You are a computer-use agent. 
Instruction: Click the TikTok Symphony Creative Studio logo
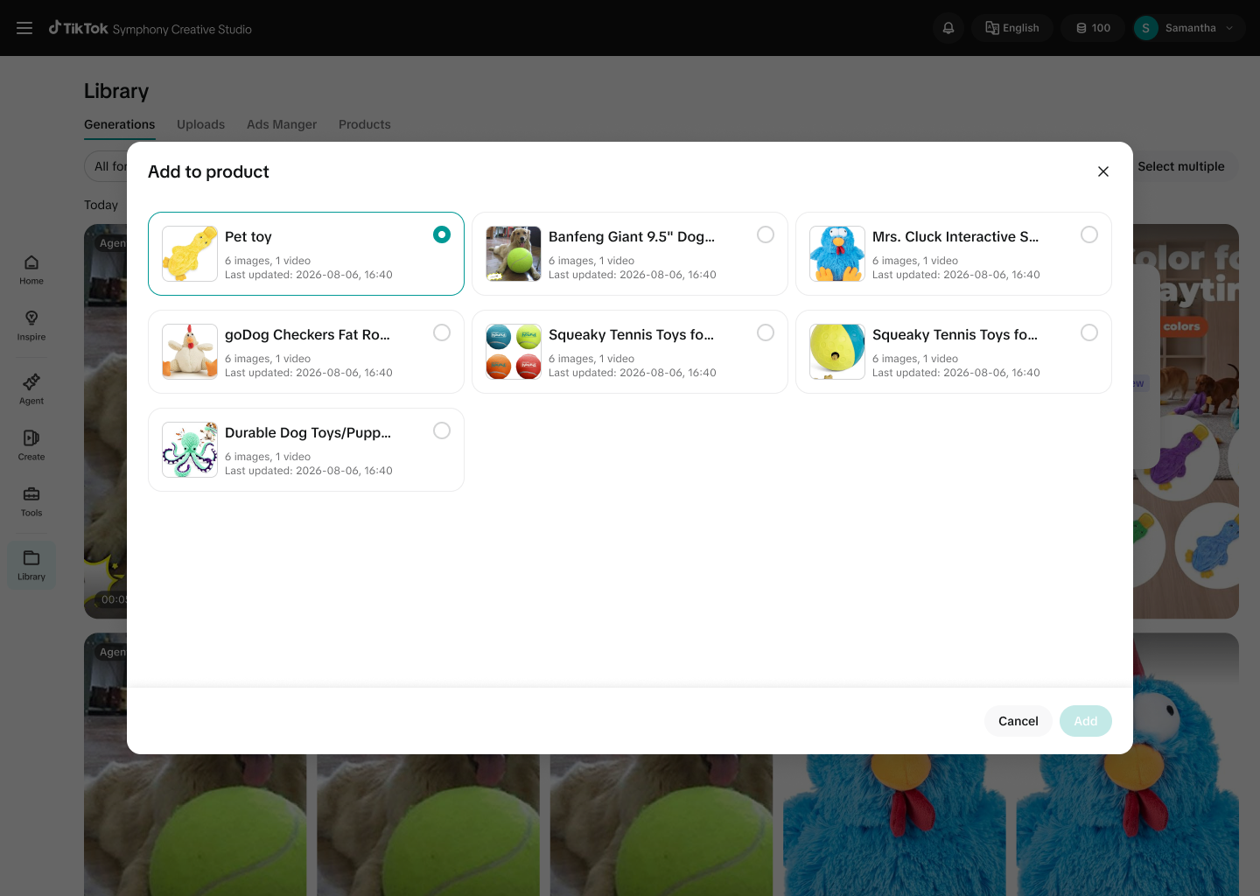150,28
